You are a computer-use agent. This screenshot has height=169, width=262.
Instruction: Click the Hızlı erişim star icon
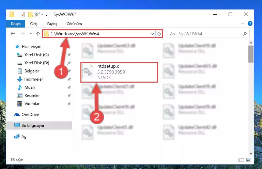click(17, 47)
